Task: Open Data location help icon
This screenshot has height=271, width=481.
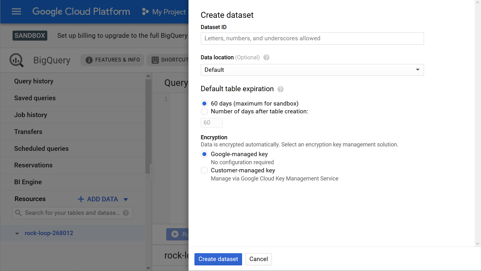Action: coord(266,57)
